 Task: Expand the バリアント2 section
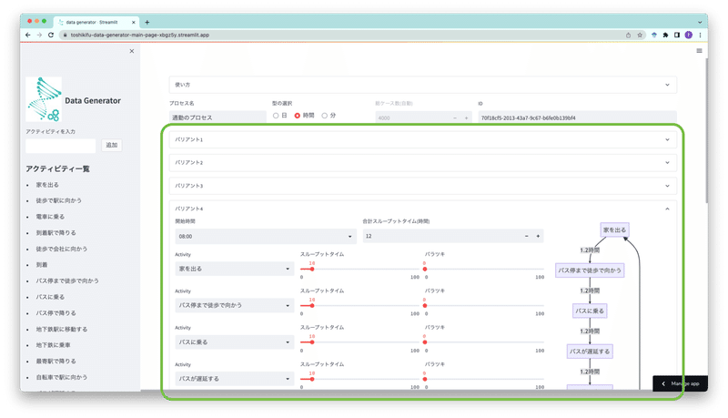pos(422,162)
